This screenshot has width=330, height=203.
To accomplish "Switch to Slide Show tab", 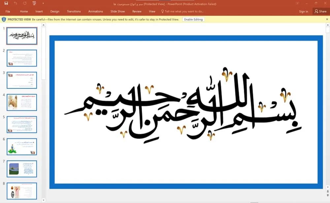I will click(118, 11).
